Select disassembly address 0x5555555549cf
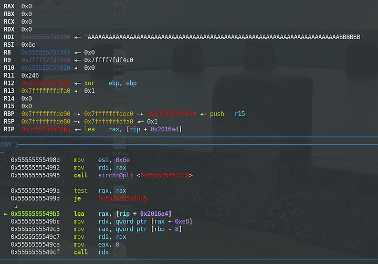378x264 pixels. pos(35,252)
